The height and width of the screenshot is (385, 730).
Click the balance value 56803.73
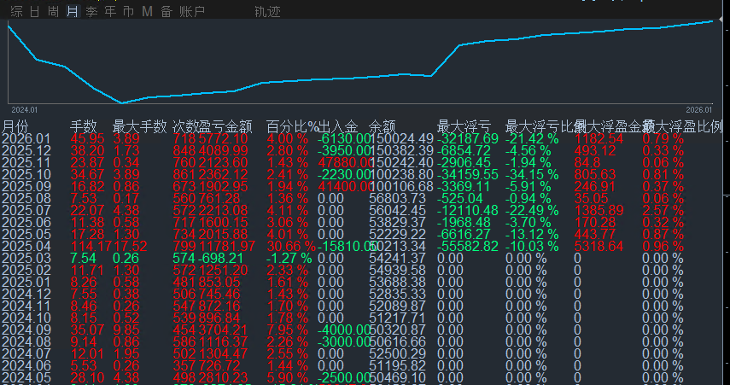tap(398, 199)
